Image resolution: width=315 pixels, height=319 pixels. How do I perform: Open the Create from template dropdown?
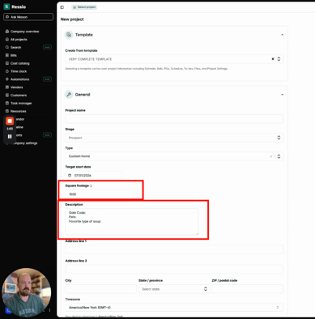pyautogui.click(x=174, y=59)
